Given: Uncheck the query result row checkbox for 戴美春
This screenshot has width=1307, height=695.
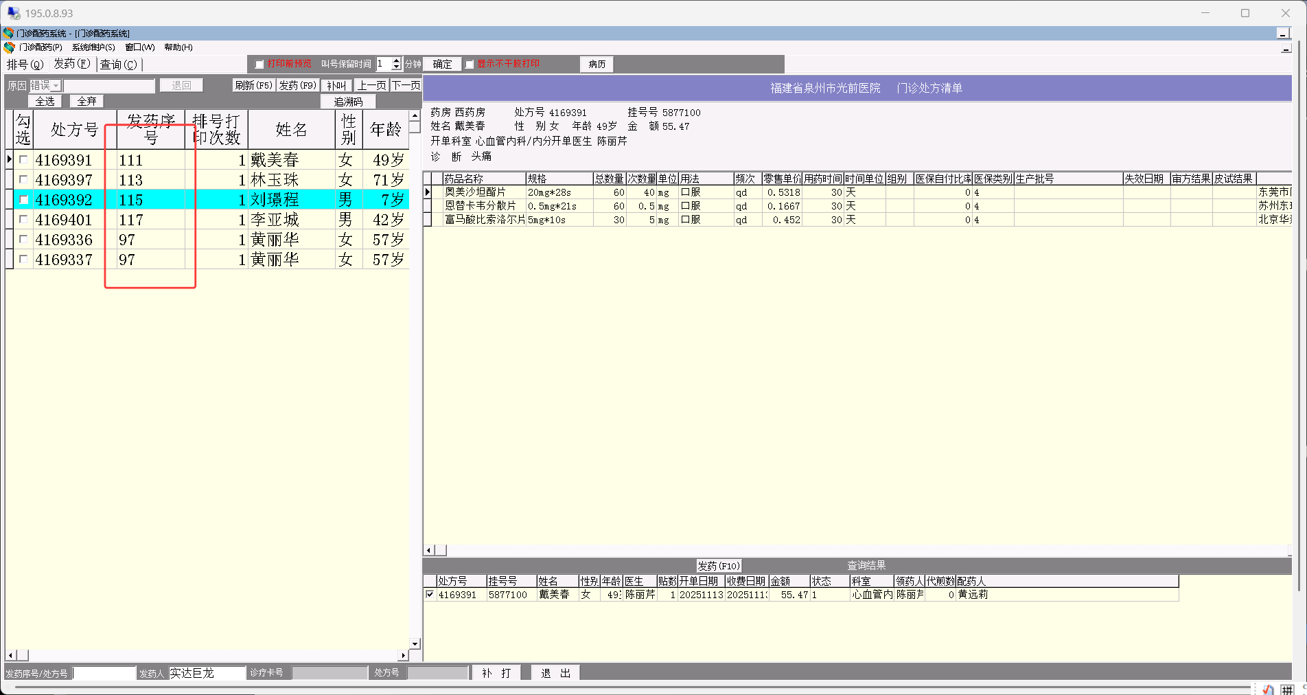Looking at the screenshot, I should [x=430, y=595].
